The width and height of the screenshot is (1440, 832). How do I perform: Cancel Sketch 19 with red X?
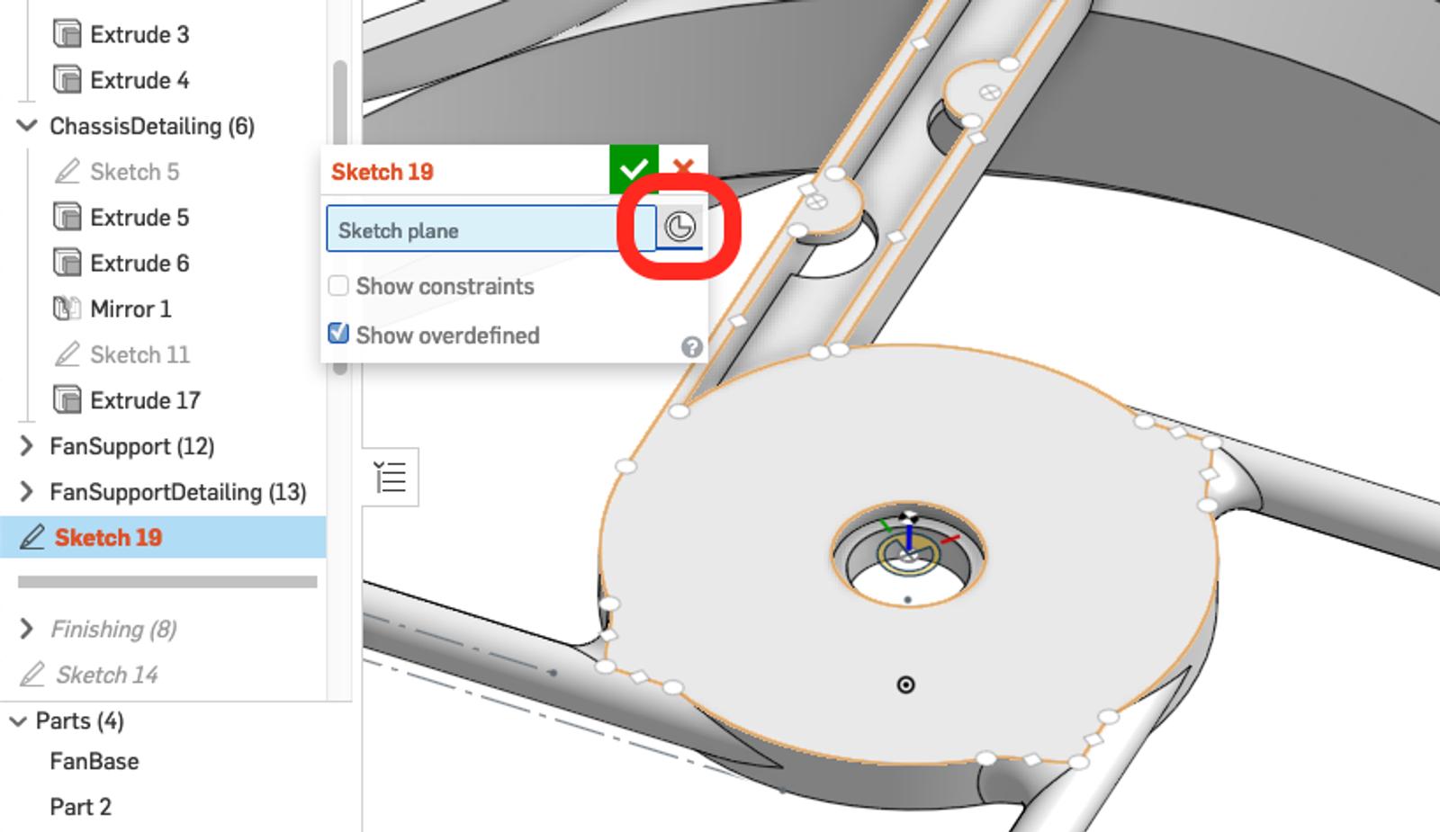pyautogui.click(x=683, y=168)
